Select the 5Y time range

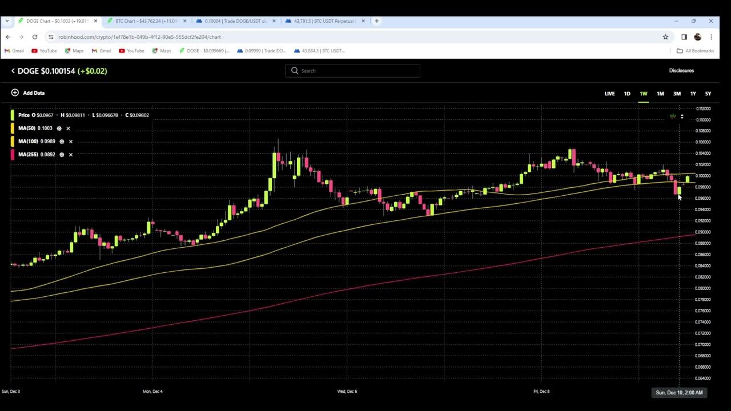pyautogui.click(x=708, y=94)
